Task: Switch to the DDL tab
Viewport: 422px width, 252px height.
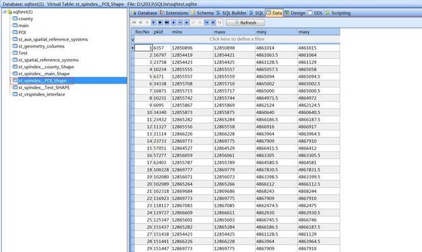Action: [x=316, y=13]
